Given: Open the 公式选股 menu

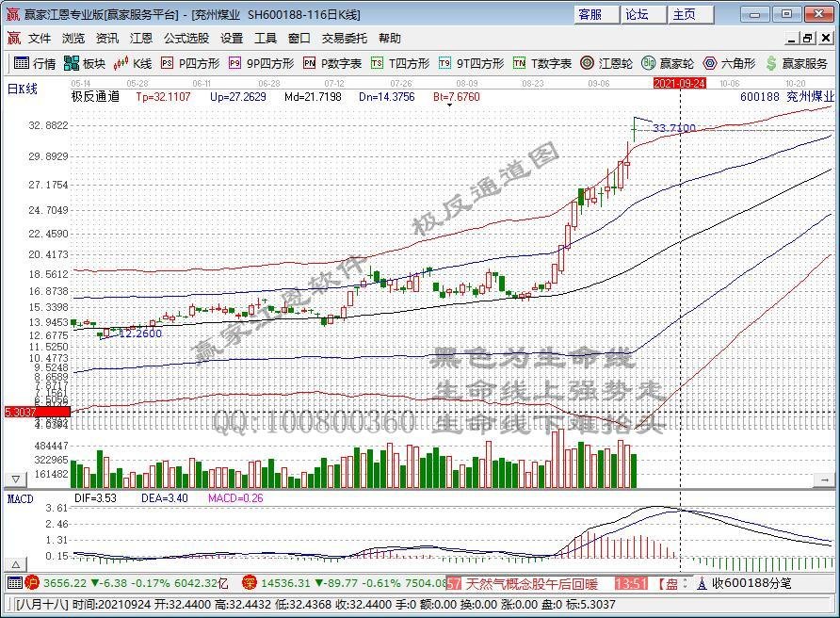Looking at the screenshot, I should click(x=185, y=39).
